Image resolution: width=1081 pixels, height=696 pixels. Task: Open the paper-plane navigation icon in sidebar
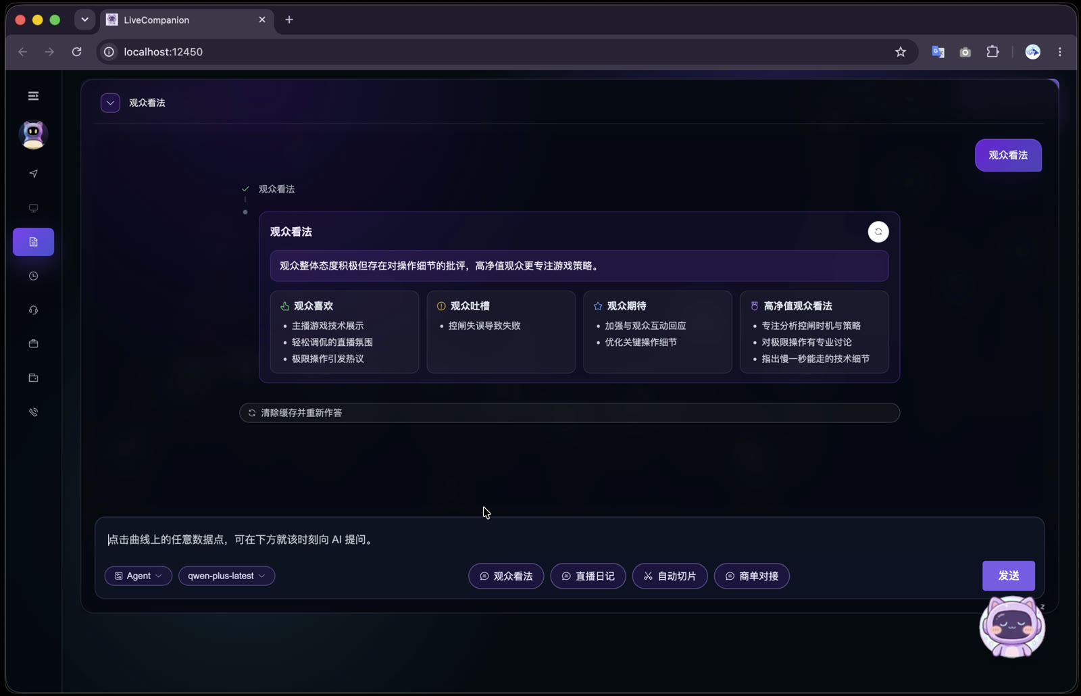click(33, 174)
